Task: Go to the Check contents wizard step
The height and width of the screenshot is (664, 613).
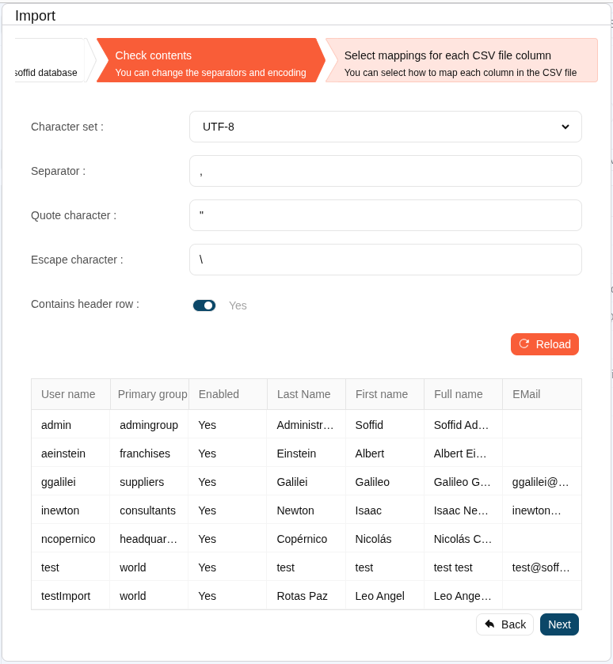Action: point(210,61)
